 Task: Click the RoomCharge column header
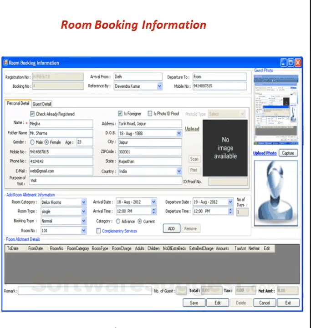[x=122, y=248]
